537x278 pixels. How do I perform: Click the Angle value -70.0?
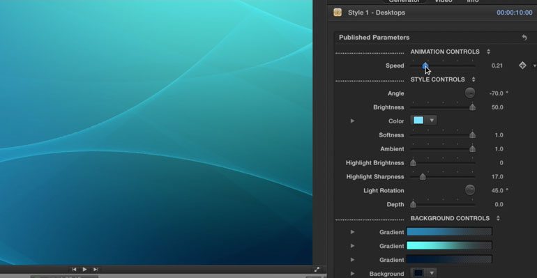pyautogui.click(x=497, y=93)
